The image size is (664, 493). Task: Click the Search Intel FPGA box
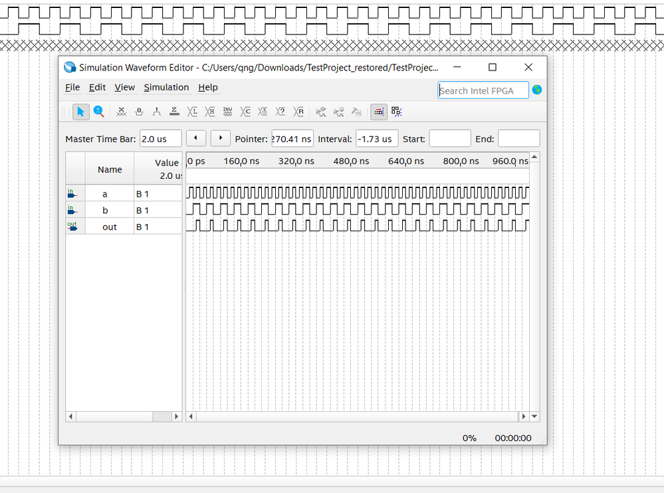pyautogui.click(x=483, y=90)
